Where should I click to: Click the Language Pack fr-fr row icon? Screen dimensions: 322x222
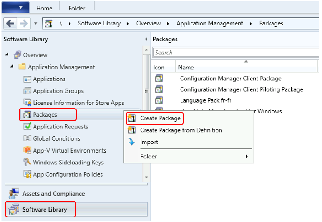159,100
